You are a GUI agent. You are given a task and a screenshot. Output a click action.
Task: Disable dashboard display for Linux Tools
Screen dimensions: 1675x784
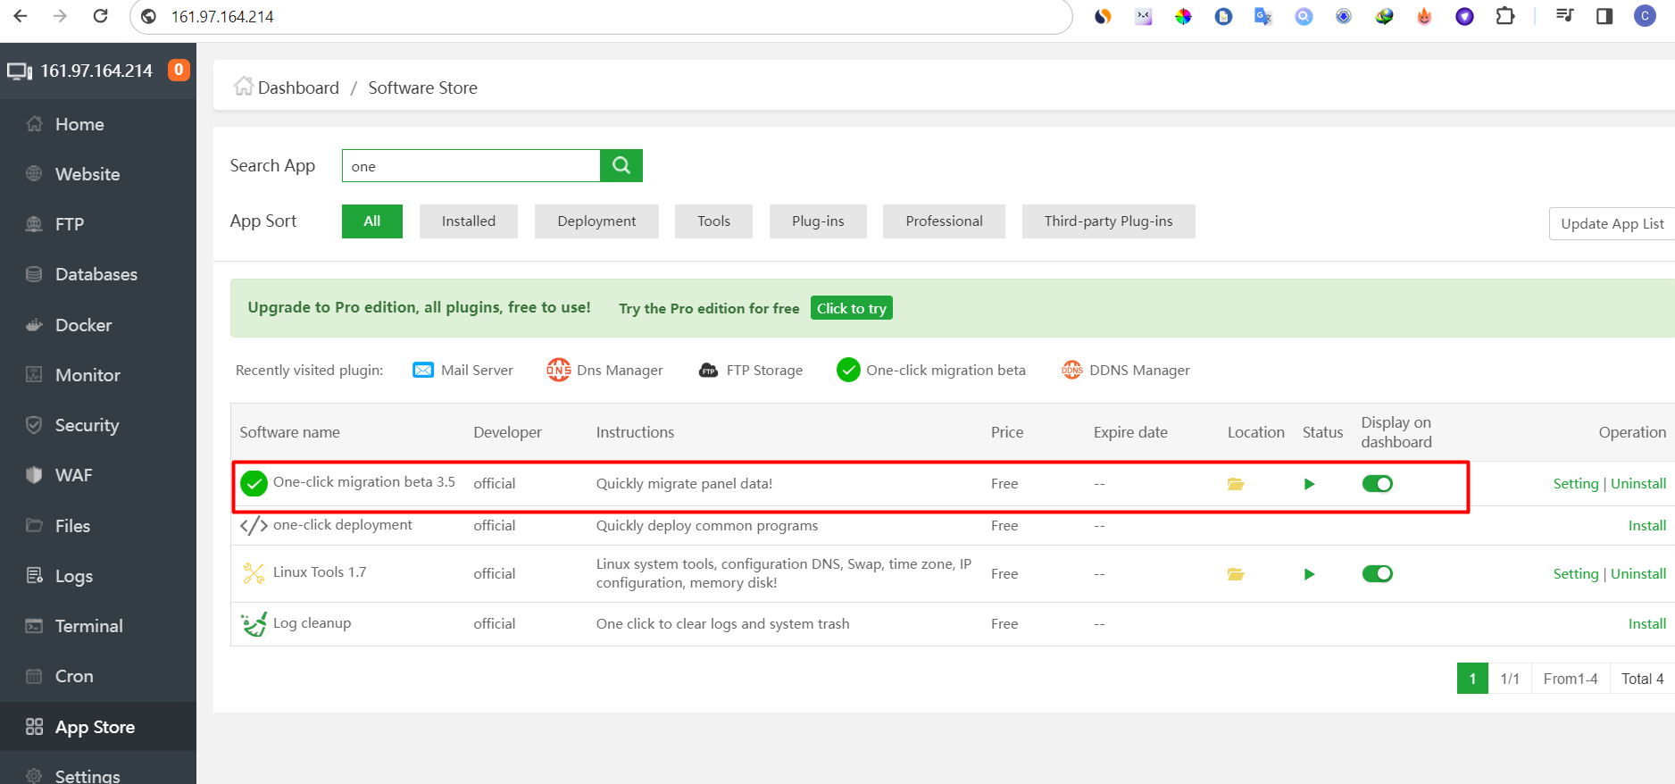tap(1377, 574)
